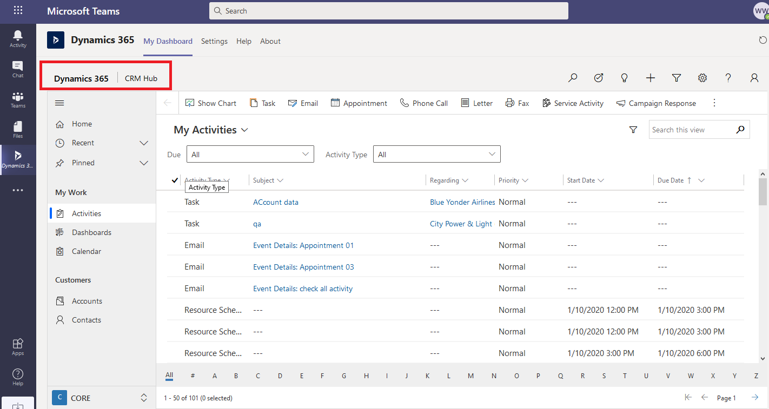
Task: Click the grid vertical scrollbar thumb
Action: [x=763, y=192]
